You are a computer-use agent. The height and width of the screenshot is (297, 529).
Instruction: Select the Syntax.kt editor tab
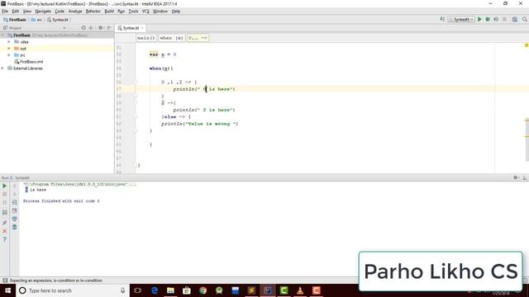click(131, 28)
